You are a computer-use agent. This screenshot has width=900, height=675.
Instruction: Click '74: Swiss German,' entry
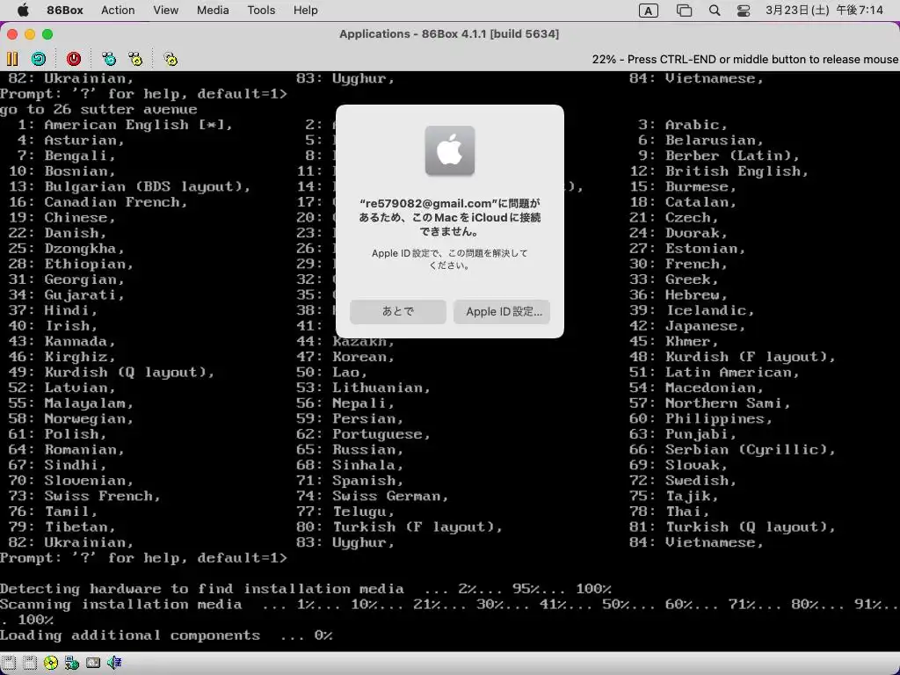373,496
